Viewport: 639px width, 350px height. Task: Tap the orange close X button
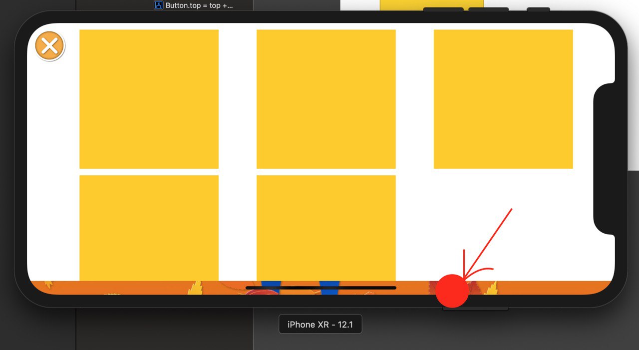(49, 46)
